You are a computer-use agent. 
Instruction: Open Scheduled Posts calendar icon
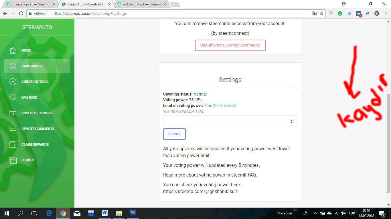13,113
